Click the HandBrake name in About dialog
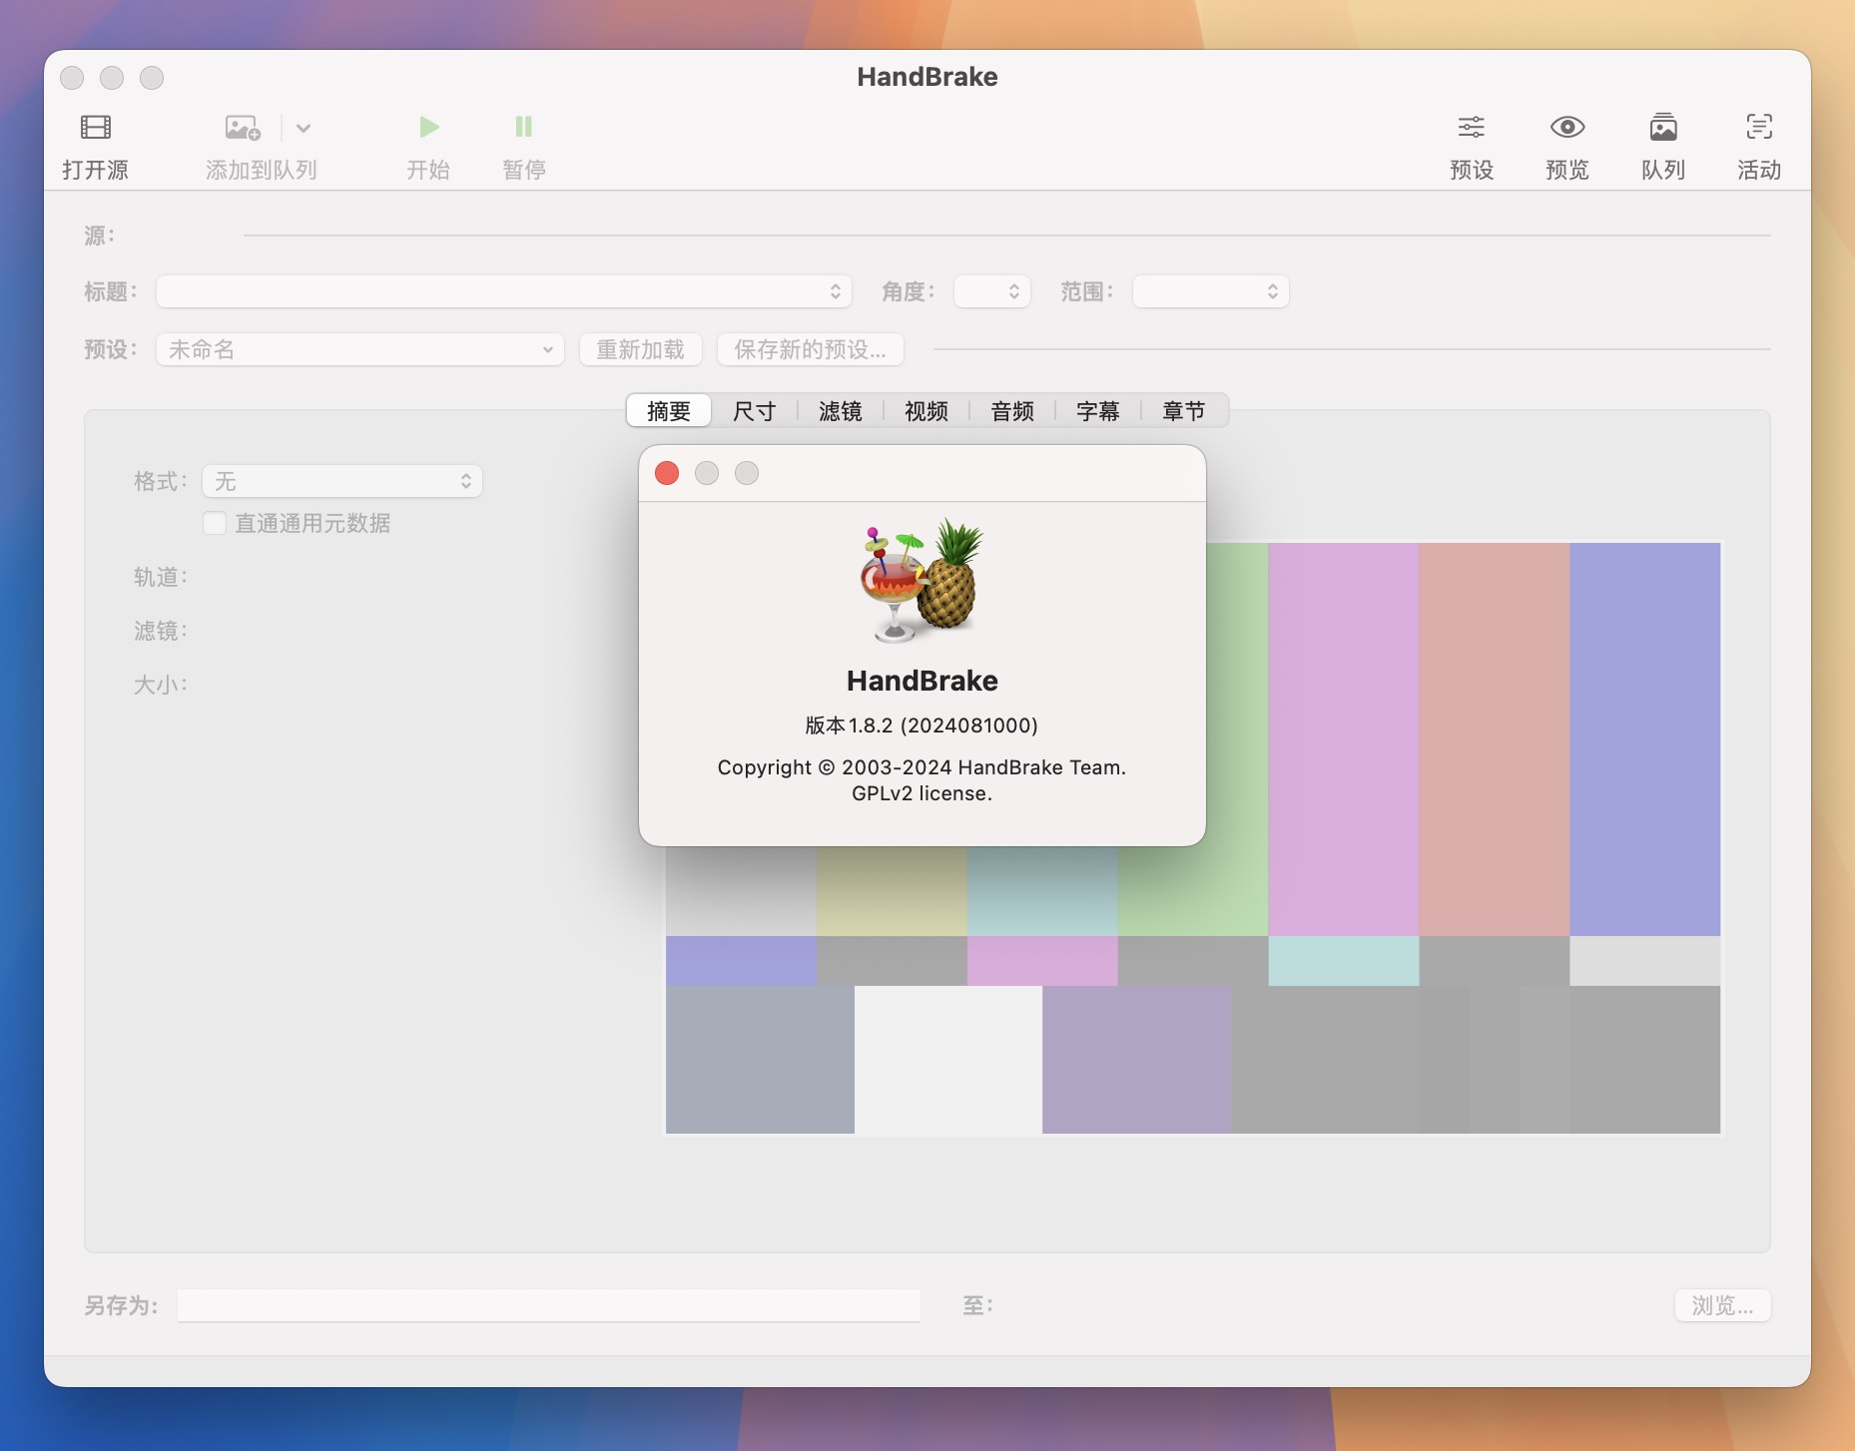Viewport: 1855px width, 1451px height. point(923,681)
